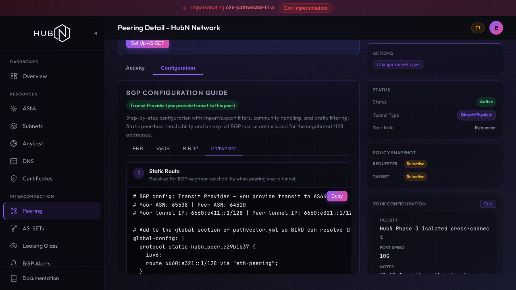The width and height of the screenshot is (516, 290).
Task: Open the AS-SETs page
Action: 52,228
